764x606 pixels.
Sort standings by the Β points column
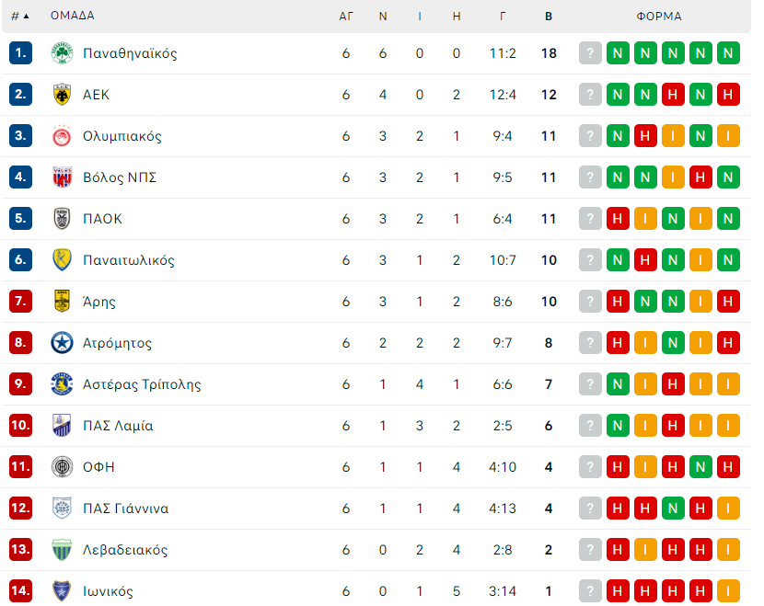(549, 16)
